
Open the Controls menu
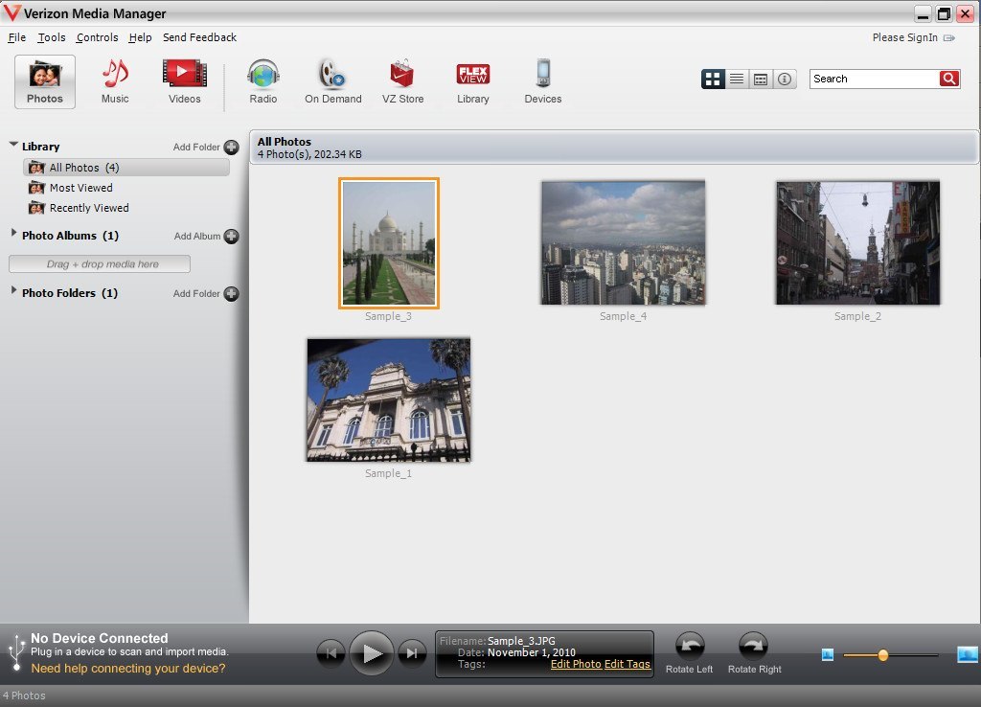97,37
